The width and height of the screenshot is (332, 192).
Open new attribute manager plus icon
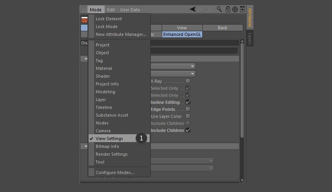pos(242,9)
